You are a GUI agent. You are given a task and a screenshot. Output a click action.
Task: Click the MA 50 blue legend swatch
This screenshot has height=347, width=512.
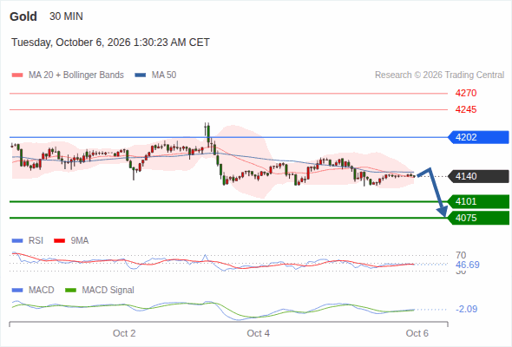(x=141, y=75)
